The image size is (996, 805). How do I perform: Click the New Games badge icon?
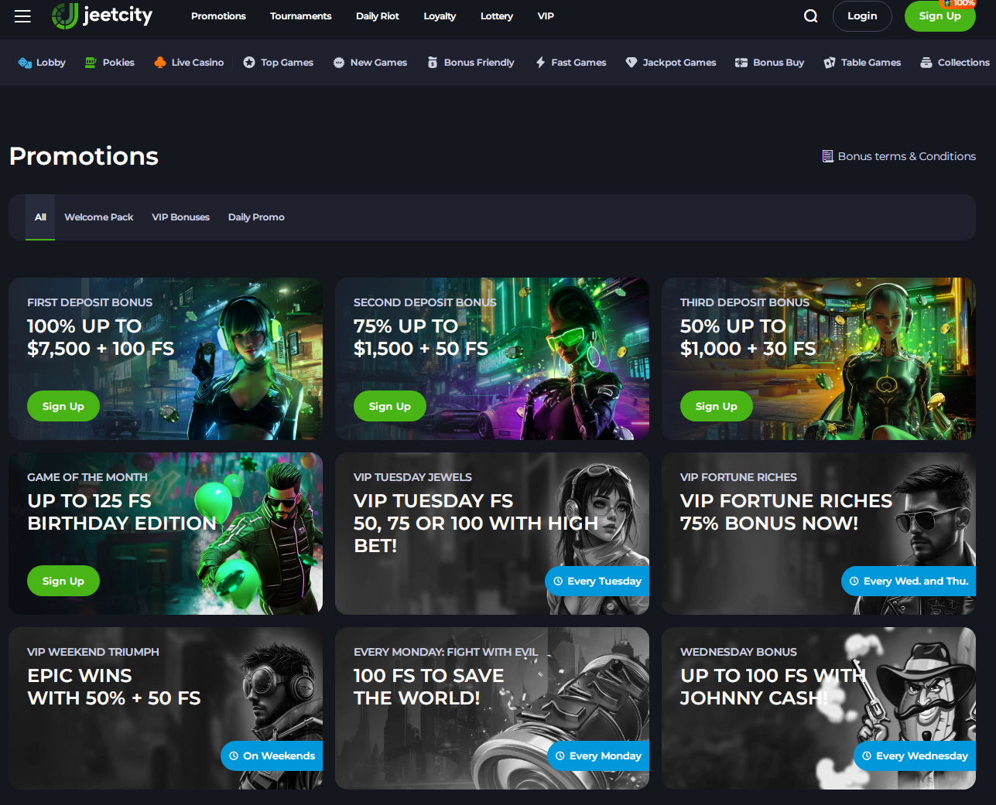click(x=338, y=63)
